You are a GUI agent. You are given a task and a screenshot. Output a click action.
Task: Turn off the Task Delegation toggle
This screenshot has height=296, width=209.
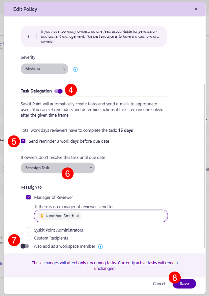[58, 91]
